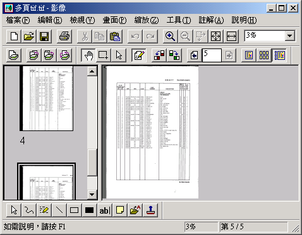Open the zoom percentage dropdown arrow
This screenshot has width=302, height=235.
point(290,36)
